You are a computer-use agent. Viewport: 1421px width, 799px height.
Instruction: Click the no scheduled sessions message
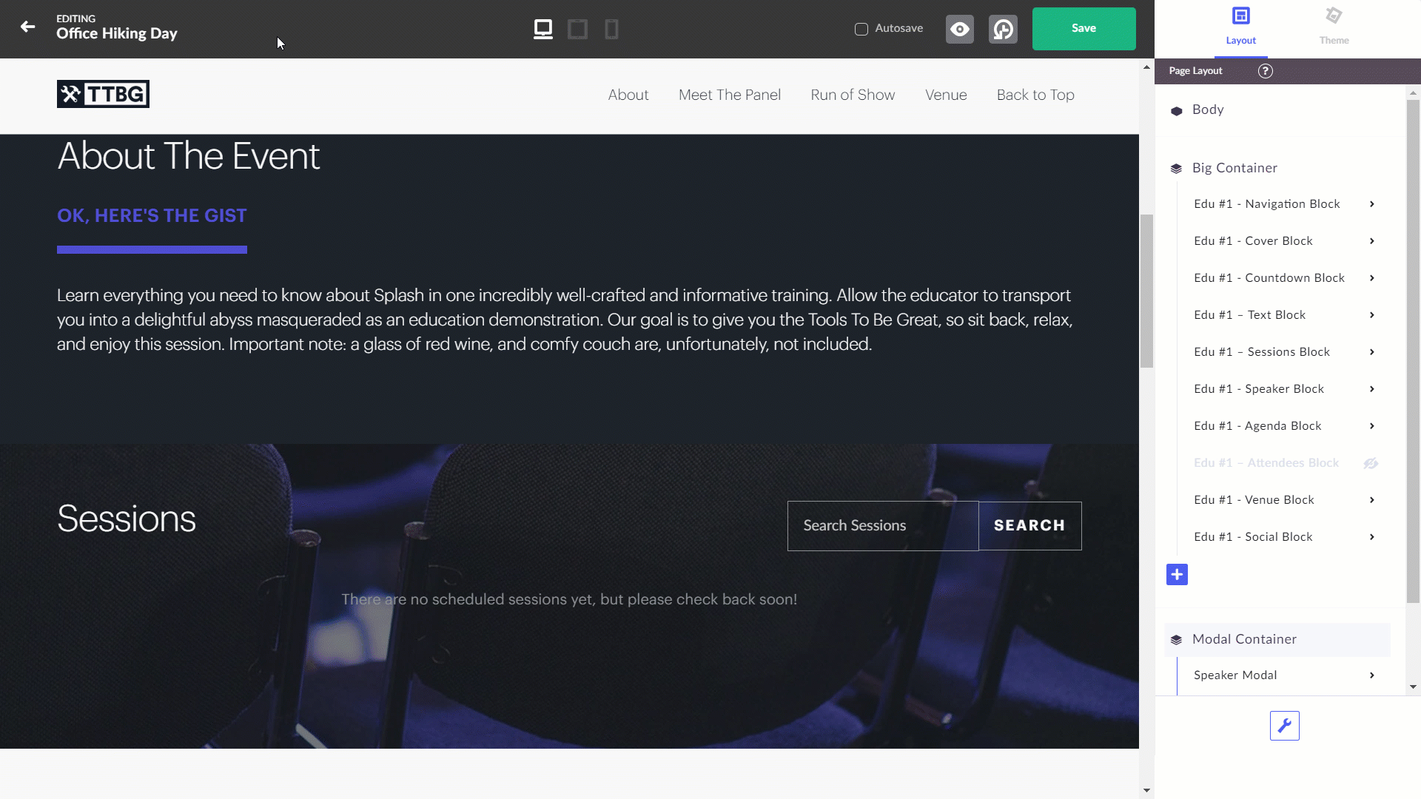[x=569, y=600]
